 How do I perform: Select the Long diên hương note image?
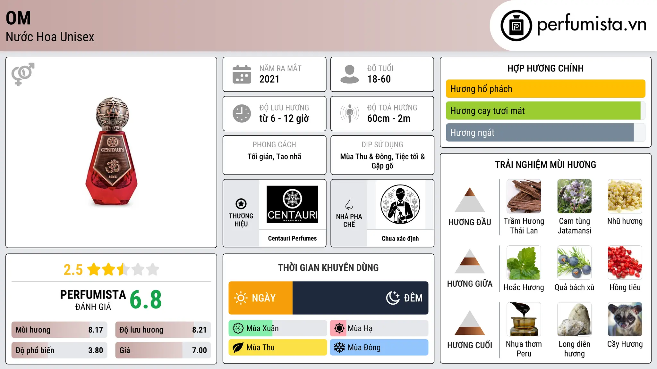(x=575, y=319)
